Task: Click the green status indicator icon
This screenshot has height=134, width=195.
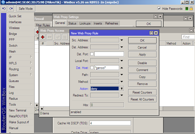Action: 187,8
